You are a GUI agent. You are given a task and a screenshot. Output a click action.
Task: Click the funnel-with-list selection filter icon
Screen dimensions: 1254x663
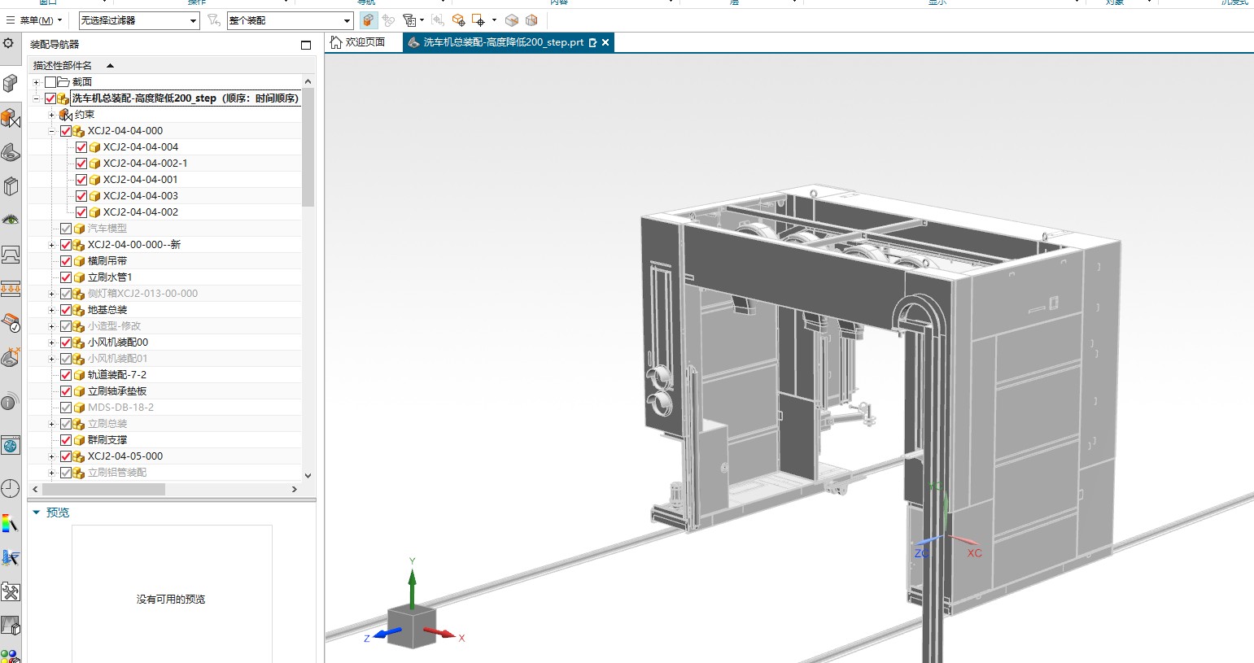[409, 20]
